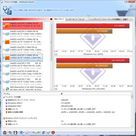Click the copy results icon in the bottom toolbar
This screenshot has height=136, width=136.
click(10, 133)
